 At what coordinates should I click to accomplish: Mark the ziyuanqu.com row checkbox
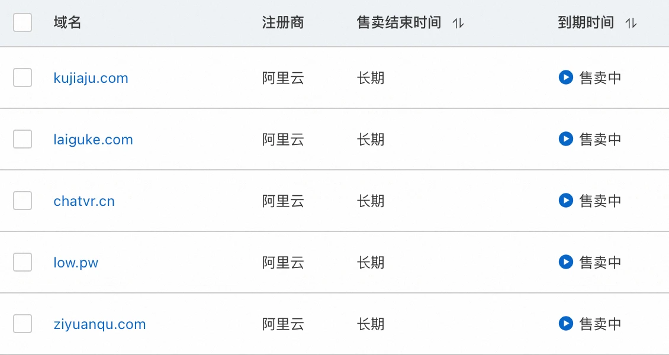click(x=22, y=324)
